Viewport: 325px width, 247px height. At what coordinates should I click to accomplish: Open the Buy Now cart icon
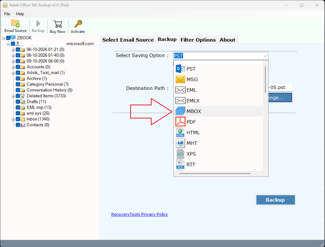pyautogui.click(x=58, y=24)
